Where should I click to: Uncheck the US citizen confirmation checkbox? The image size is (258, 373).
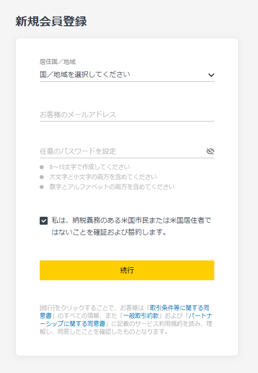[x=44, y=221]
